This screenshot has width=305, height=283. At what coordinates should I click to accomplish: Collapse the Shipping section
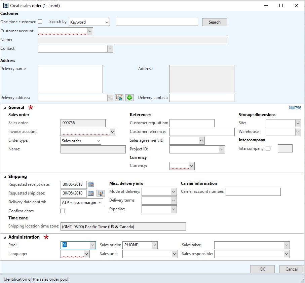tap(5, 176)
